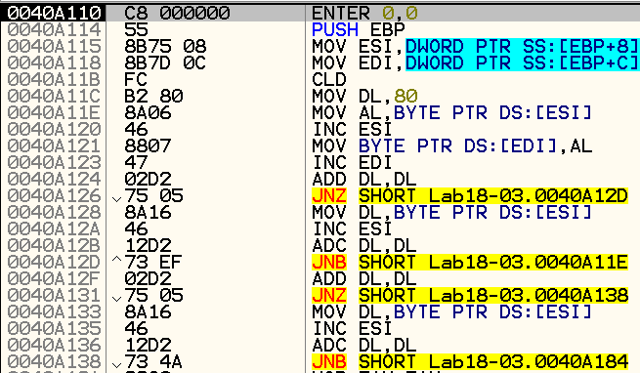This screenshot has height=373, width=640.
Task: Click JNB SHORT Lab18-03.0040A184
Action: 470,361
